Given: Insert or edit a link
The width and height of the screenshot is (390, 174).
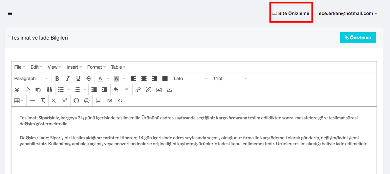Looking at the screenshot, I should [138, 90].
